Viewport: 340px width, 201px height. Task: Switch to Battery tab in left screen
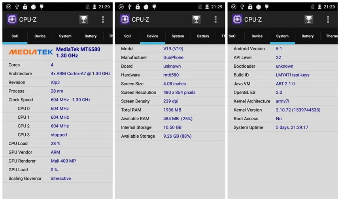91,36
